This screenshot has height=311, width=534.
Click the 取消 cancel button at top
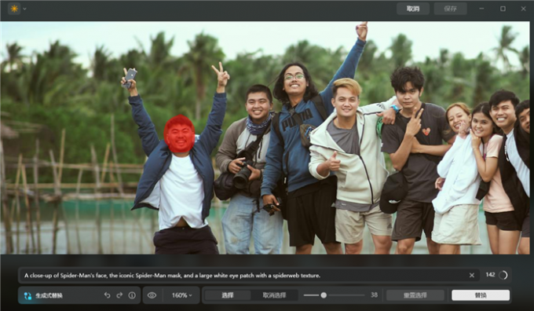pos(413,9)
